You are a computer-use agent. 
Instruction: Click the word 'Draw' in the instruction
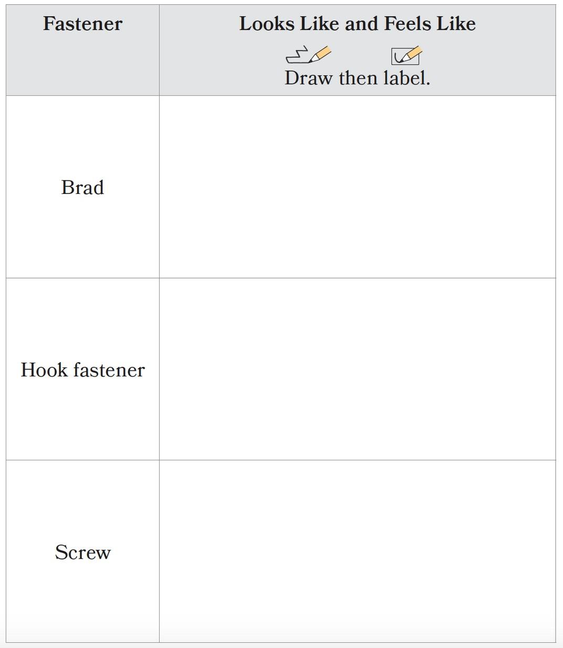[x=309, y=78]
